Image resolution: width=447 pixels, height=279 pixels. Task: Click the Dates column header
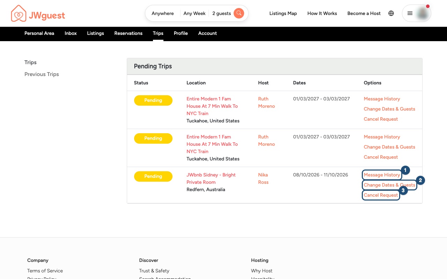point(299,83)
